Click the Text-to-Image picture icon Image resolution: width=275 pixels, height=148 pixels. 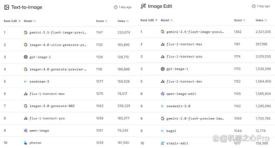point(6,7)
